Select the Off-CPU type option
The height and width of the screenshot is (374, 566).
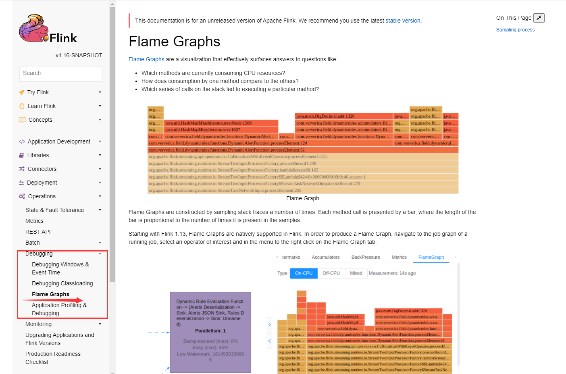pos(331,273)
